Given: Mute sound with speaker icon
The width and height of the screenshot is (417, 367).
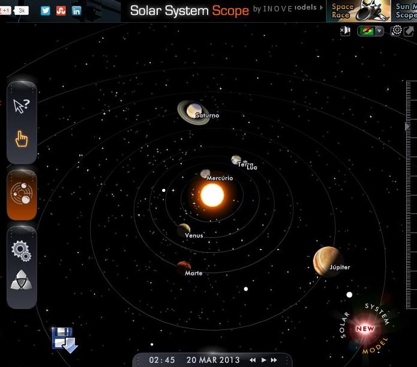Looking at the screenshot, I should click(345, 31).
